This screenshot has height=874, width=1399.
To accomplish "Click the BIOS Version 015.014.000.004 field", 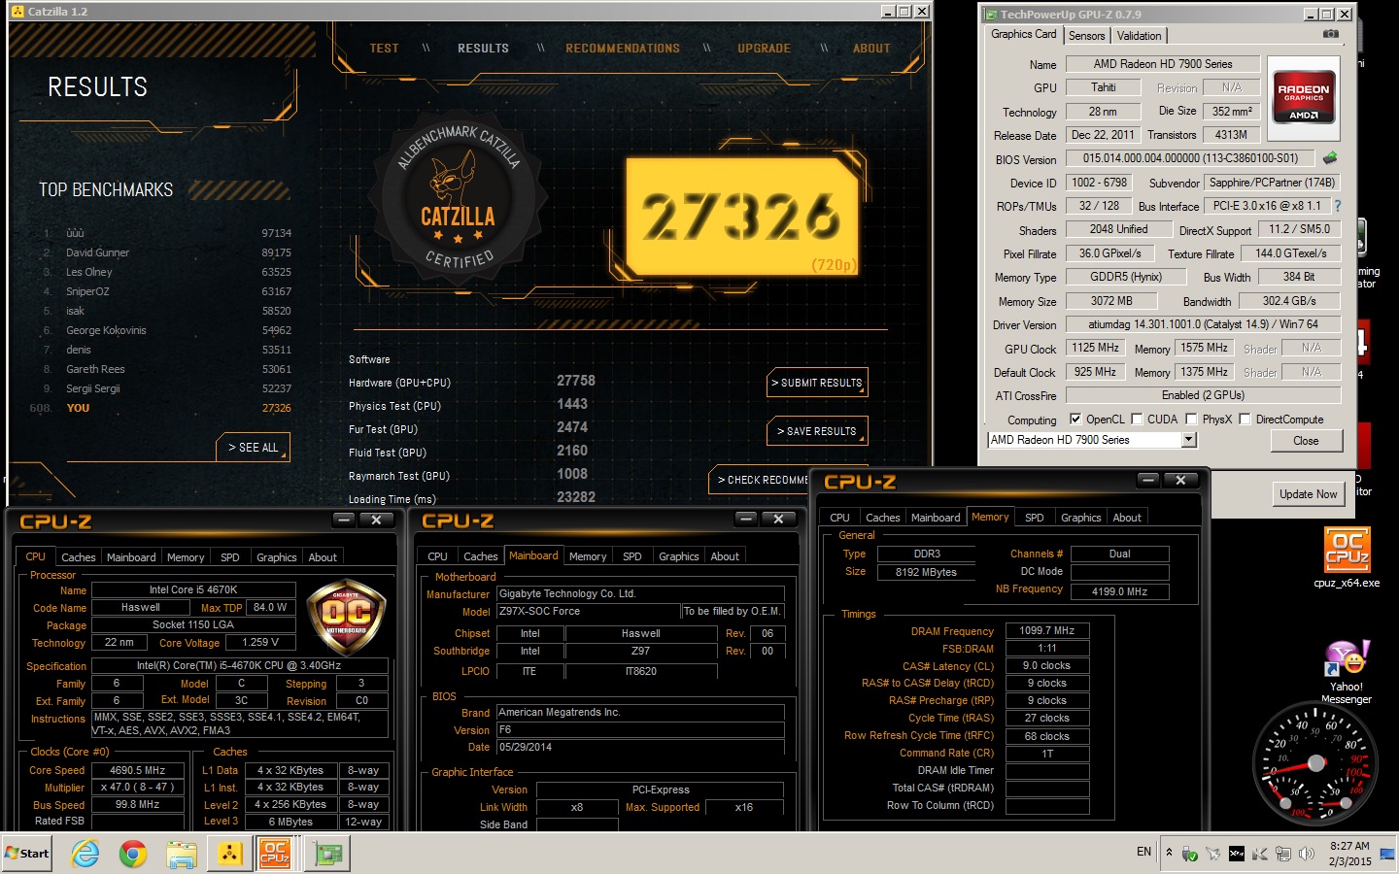I will tap(1190, 158).
